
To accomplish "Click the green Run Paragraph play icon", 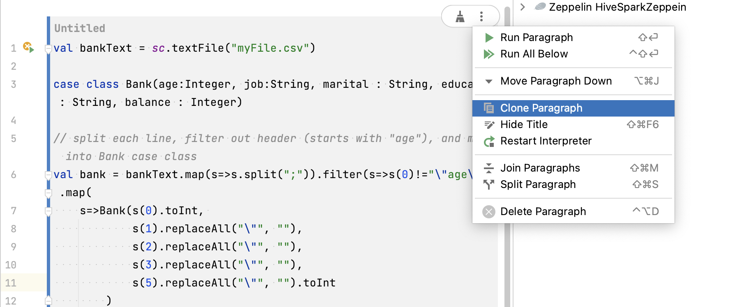I will click(489, 38).
